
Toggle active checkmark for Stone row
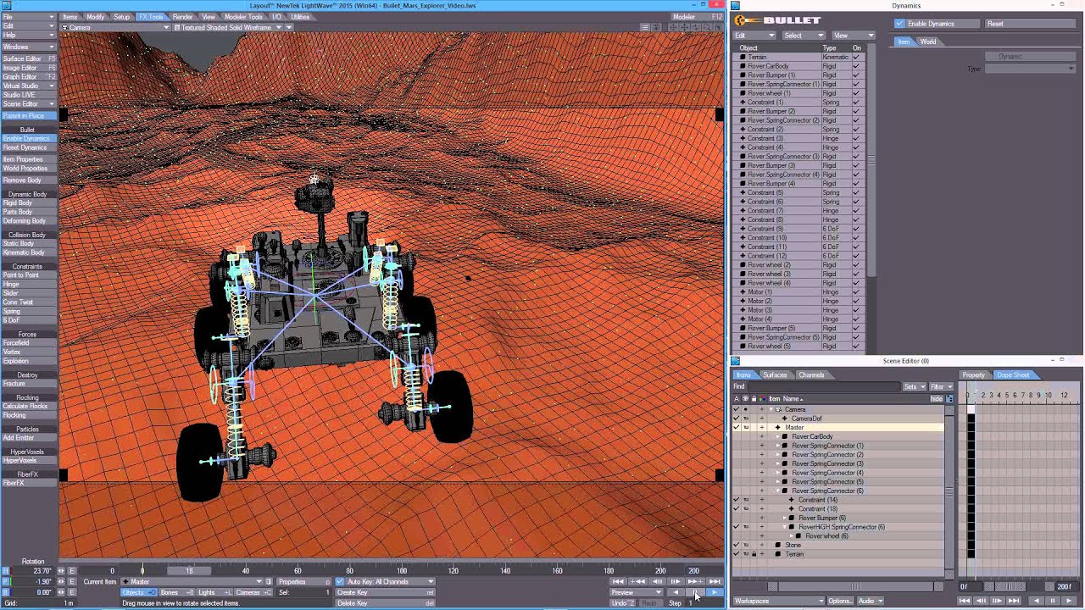[737, 545]
